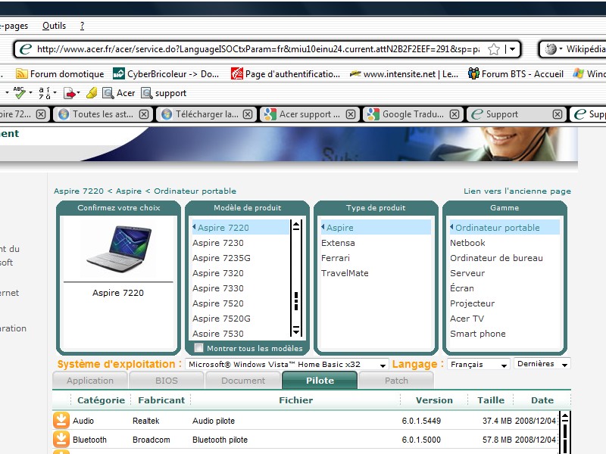606x454 pixels.
Task: Bookmark page using star icon in address bar
Action: [494, 49]
